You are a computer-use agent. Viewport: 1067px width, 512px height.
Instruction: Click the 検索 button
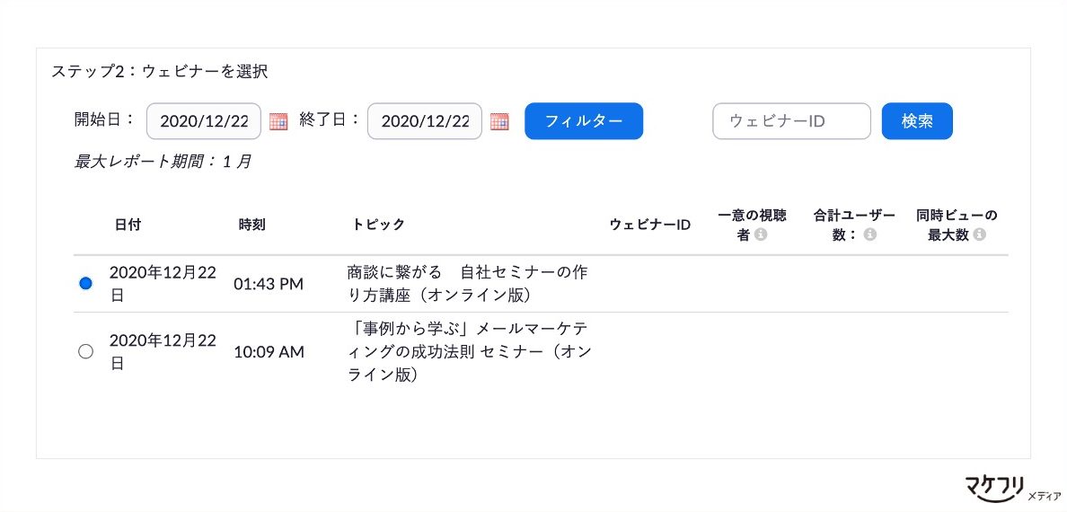point(917,121)
